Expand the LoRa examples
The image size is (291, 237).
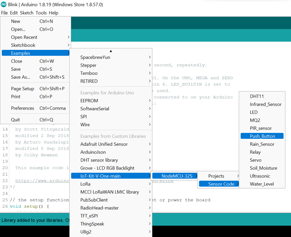pos(111,184)
